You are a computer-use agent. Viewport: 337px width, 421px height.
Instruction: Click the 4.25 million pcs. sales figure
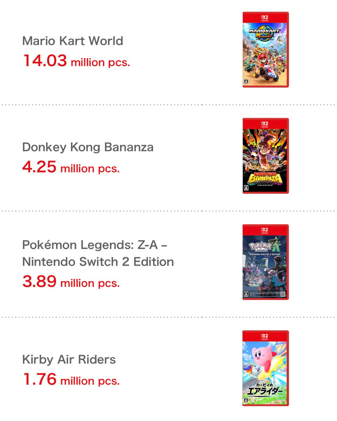71,167
